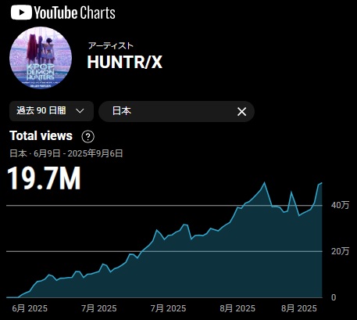357x320 pixels.
Task: Select the HUNTR/X artist name
Action: [125, 62]
